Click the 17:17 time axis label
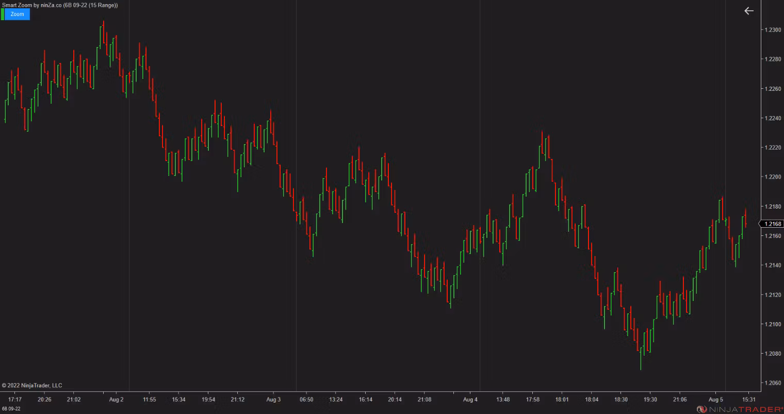Viewport: 784px width, 414px height. click(x=15, y=400)
